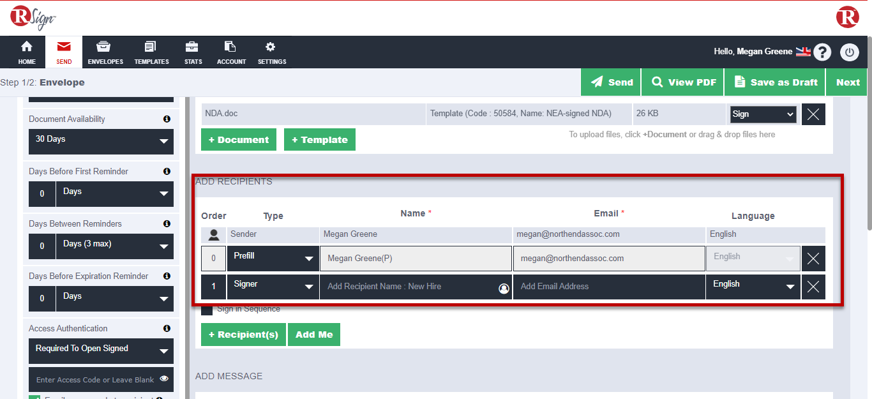Delete the Signer recipient row
Viewport: 872px width, 399px height.
(813, 287)
